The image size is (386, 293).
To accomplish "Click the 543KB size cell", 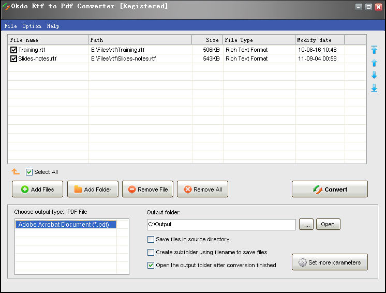I will pyautogui.click(x=211, y=58).
